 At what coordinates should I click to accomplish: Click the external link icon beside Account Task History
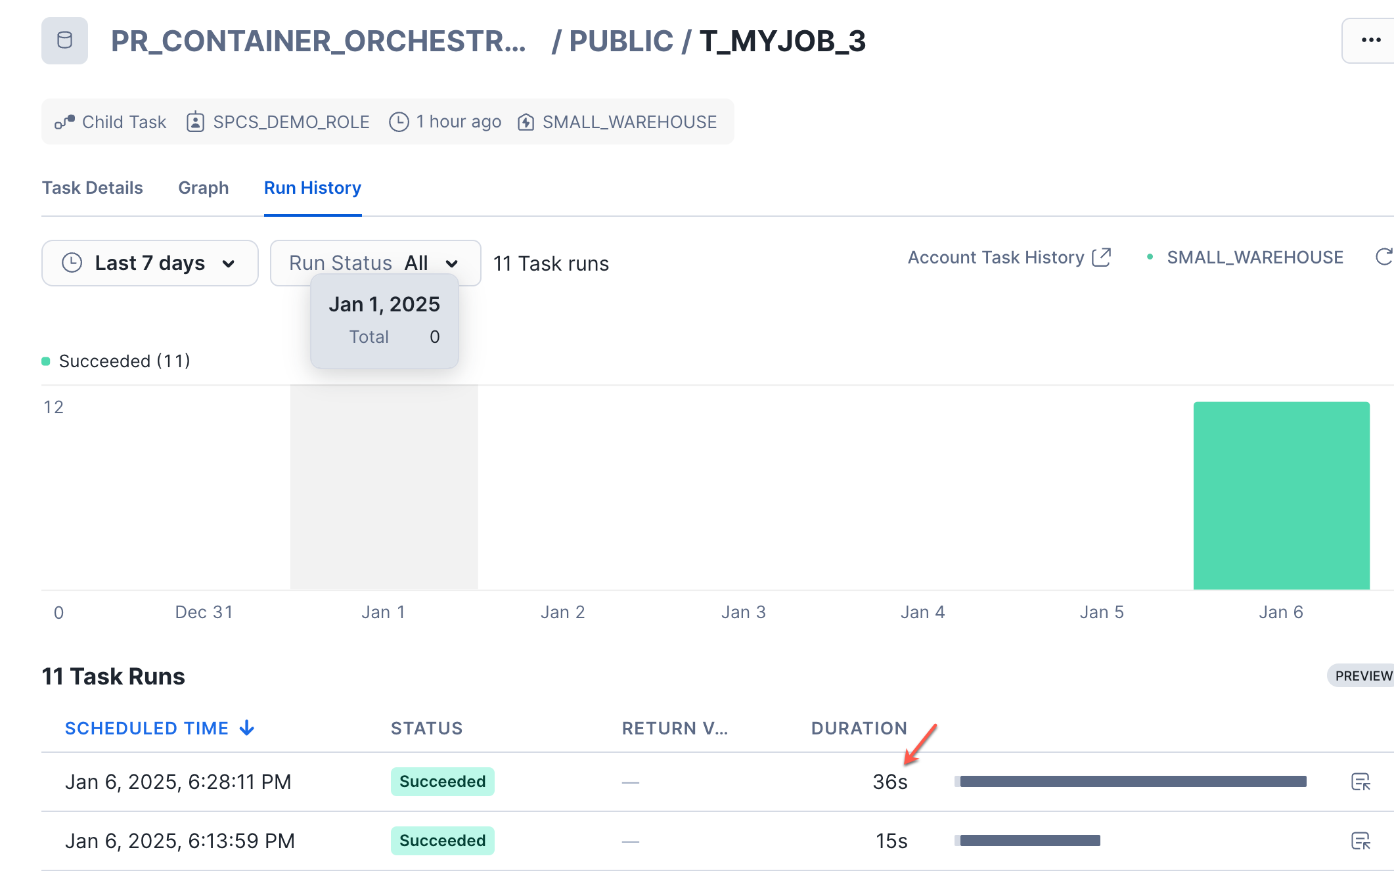(1101, 258)
